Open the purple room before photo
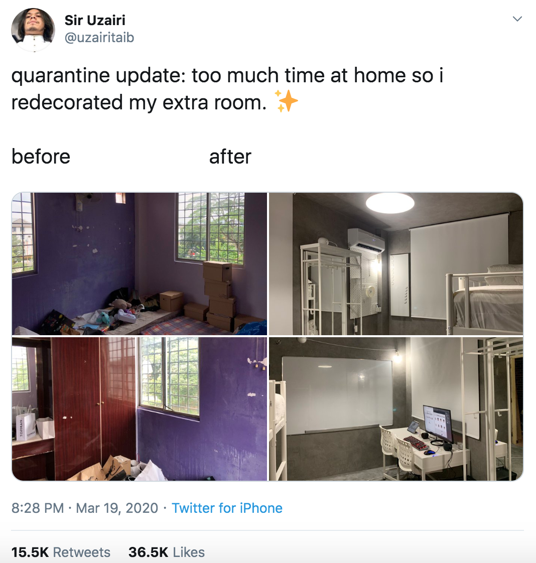Viewport: 536px width, 563px height. tap(140, 264)
